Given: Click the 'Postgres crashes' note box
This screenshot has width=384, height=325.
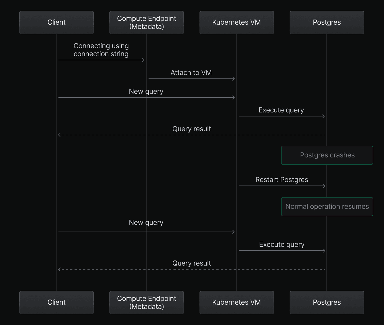Looking at the screenshot, I should pyautogui.click(x=327, y=155).
